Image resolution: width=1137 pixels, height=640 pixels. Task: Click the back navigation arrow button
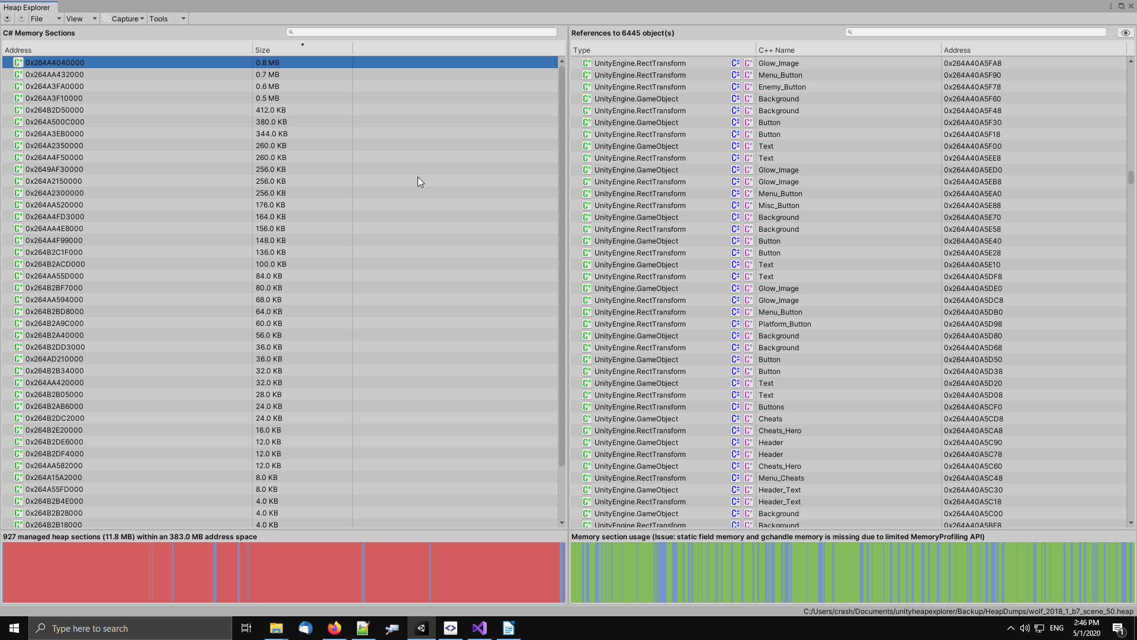[x=7, y=18]
